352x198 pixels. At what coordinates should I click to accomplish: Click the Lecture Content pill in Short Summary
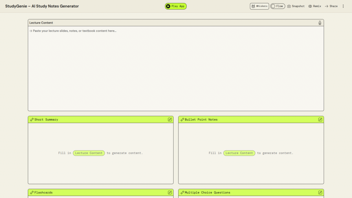(89, 153)
